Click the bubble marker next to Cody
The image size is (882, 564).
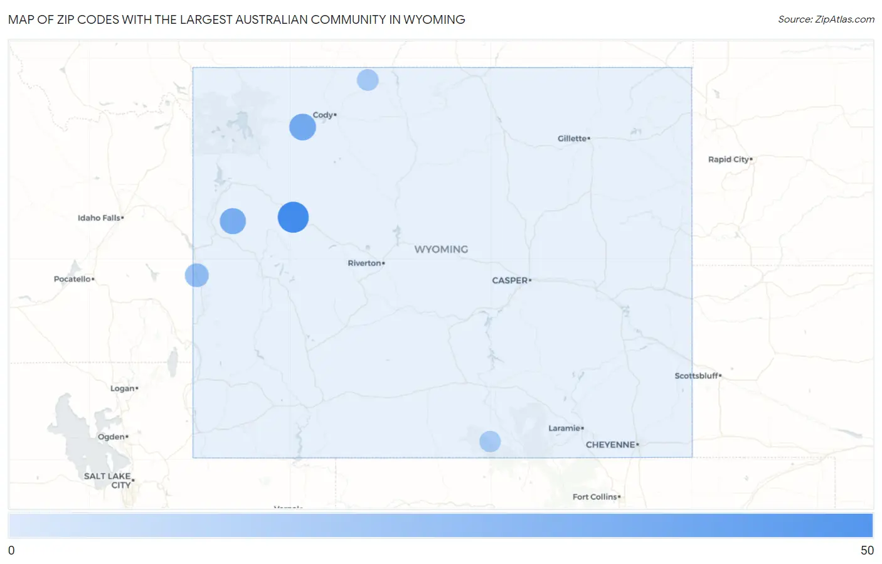click(x=302, y=127)
